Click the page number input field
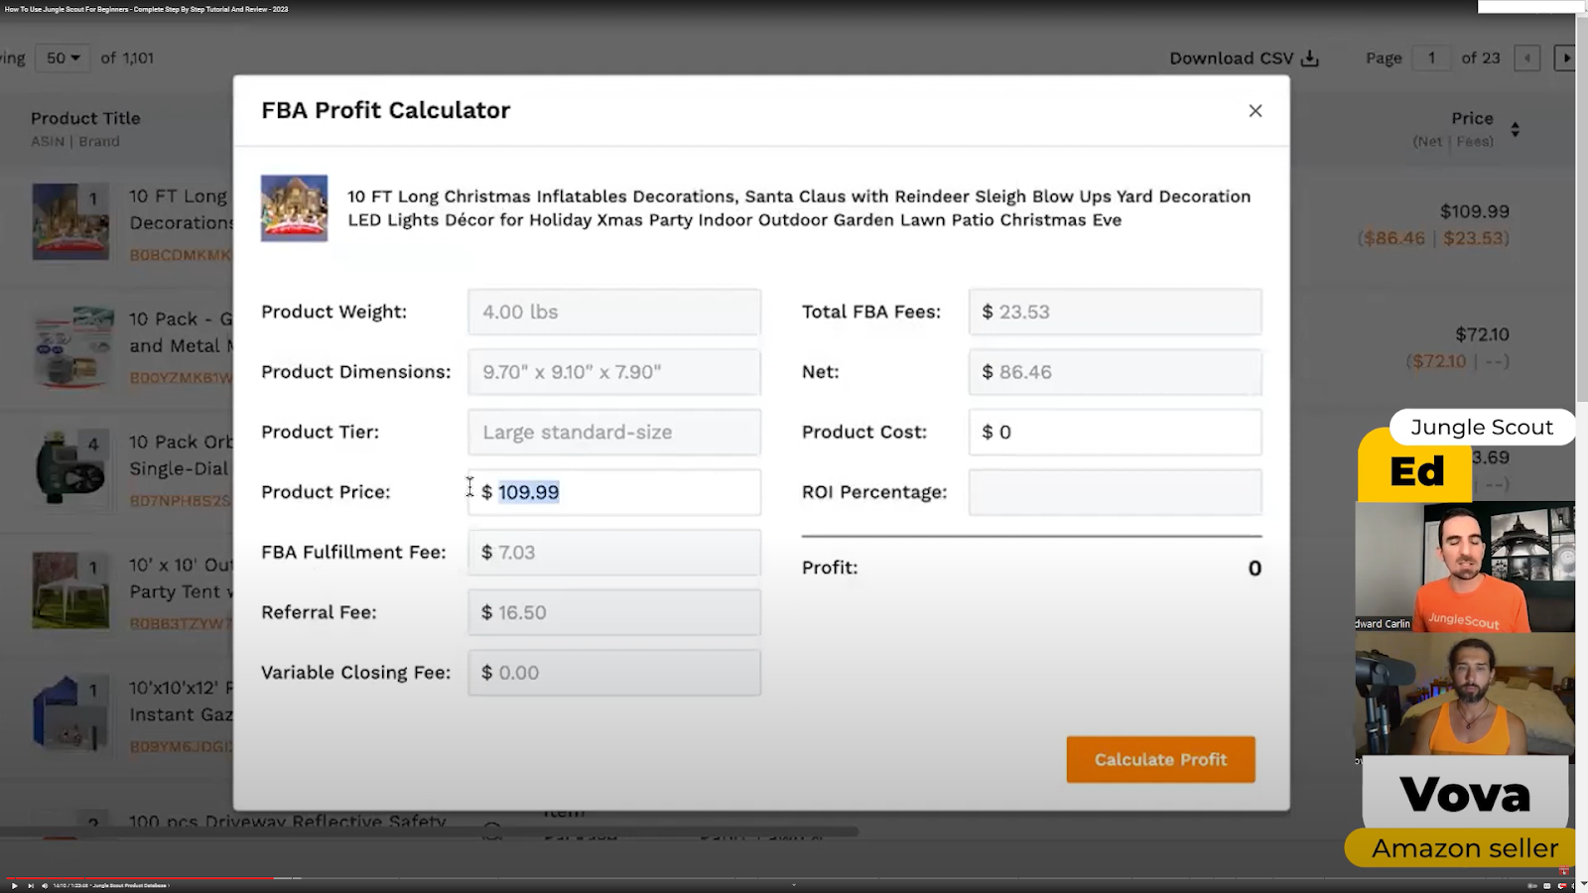The image size is (1588, 893). pos(1431,59)
